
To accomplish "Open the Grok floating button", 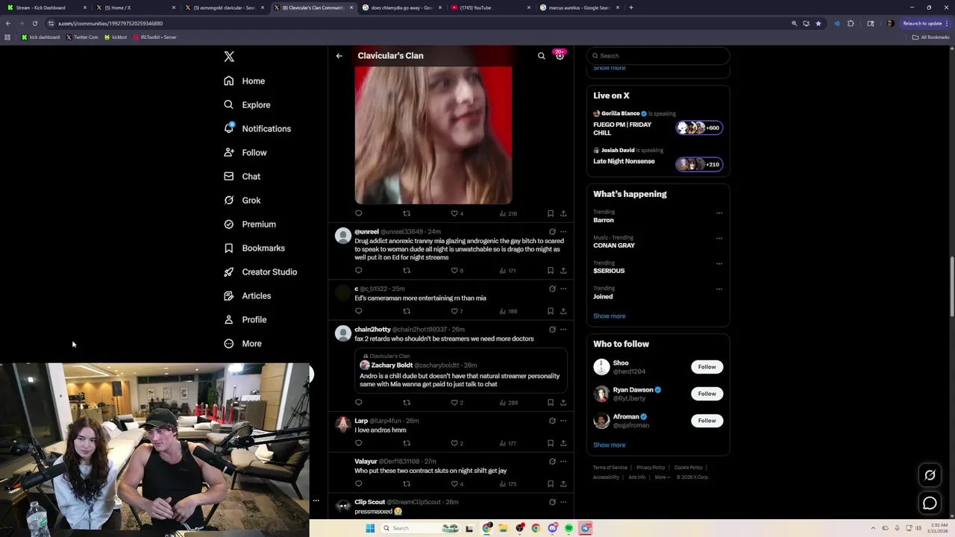I will pos(930,475).
